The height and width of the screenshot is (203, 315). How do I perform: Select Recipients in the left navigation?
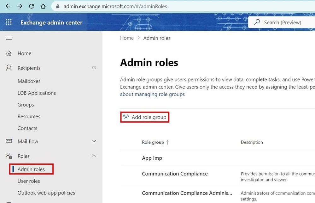(x=29, y=68)
